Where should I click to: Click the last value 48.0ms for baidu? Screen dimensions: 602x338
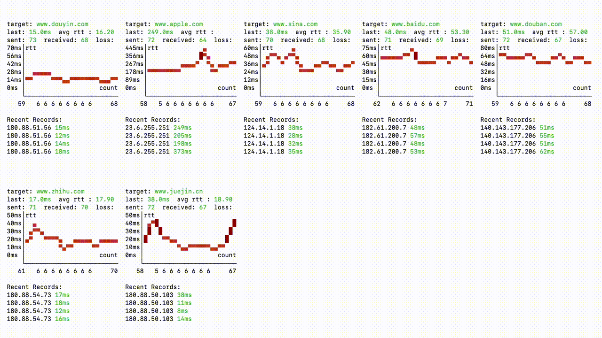coord(395,32)
